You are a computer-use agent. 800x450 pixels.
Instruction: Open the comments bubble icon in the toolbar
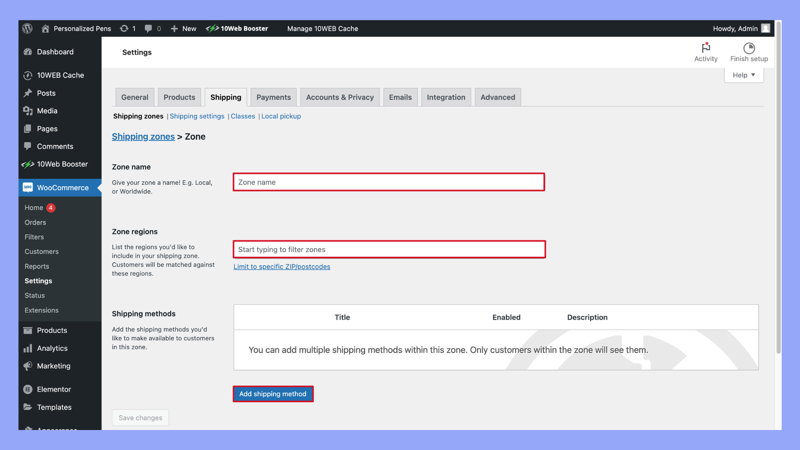point(148,28)
